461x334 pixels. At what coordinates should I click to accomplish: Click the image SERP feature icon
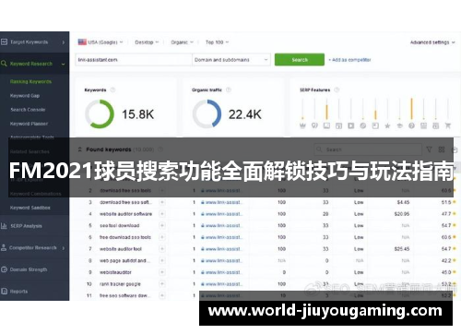point(326,125)
